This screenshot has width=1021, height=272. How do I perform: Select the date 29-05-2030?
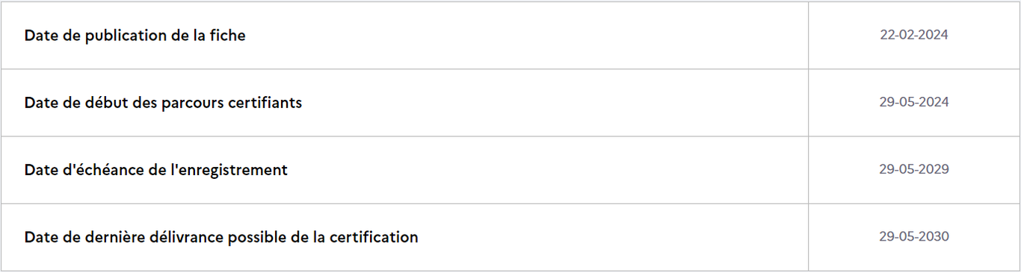[x=914, y=236]
